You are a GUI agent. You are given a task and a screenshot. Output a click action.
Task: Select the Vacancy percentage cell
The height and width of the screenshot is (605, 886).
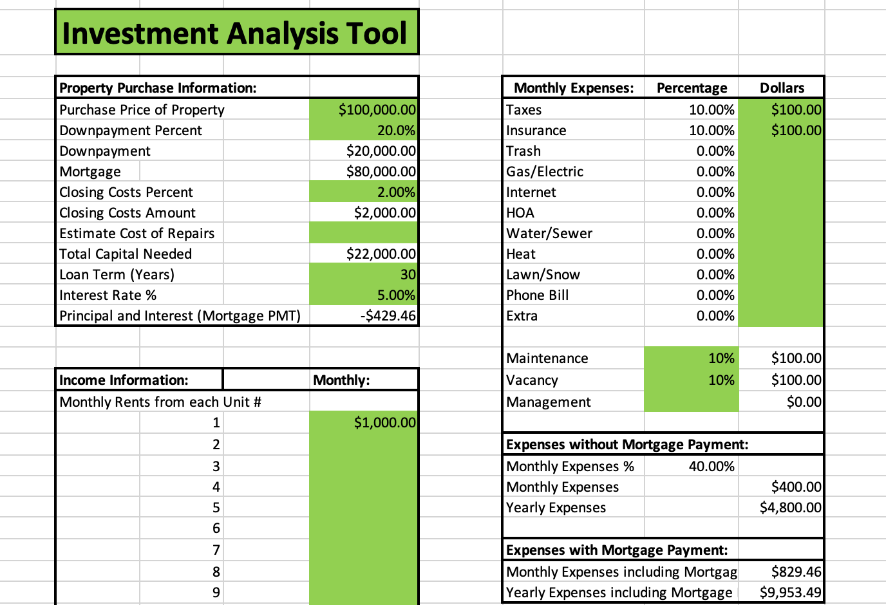click(x=692, y=380)
